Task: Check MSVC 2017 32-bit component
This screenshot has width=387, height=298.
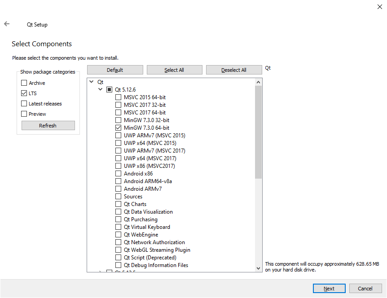Action: pos(119,105)
